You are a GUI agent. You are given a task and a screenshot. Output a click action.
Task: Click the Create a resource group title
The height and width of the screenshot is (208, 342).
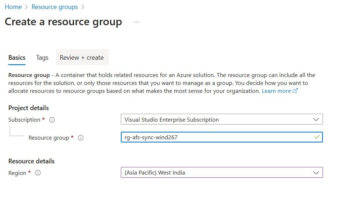(x=63, y=22)
